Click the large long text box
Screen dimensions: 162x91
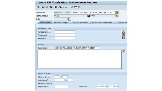79,59
